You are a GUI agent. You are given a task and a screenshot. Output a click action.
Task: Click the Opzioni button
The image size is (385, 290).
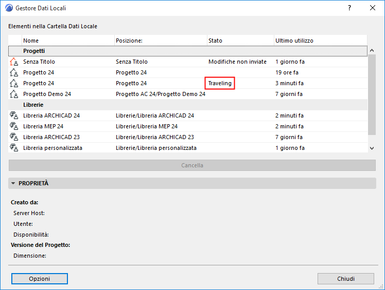coord(40,279)
